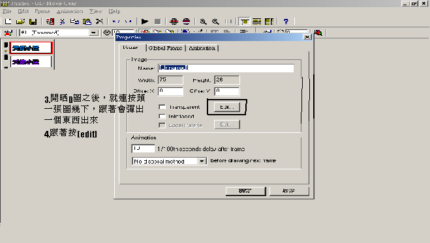Stop the animation preview

click(157, 21)
